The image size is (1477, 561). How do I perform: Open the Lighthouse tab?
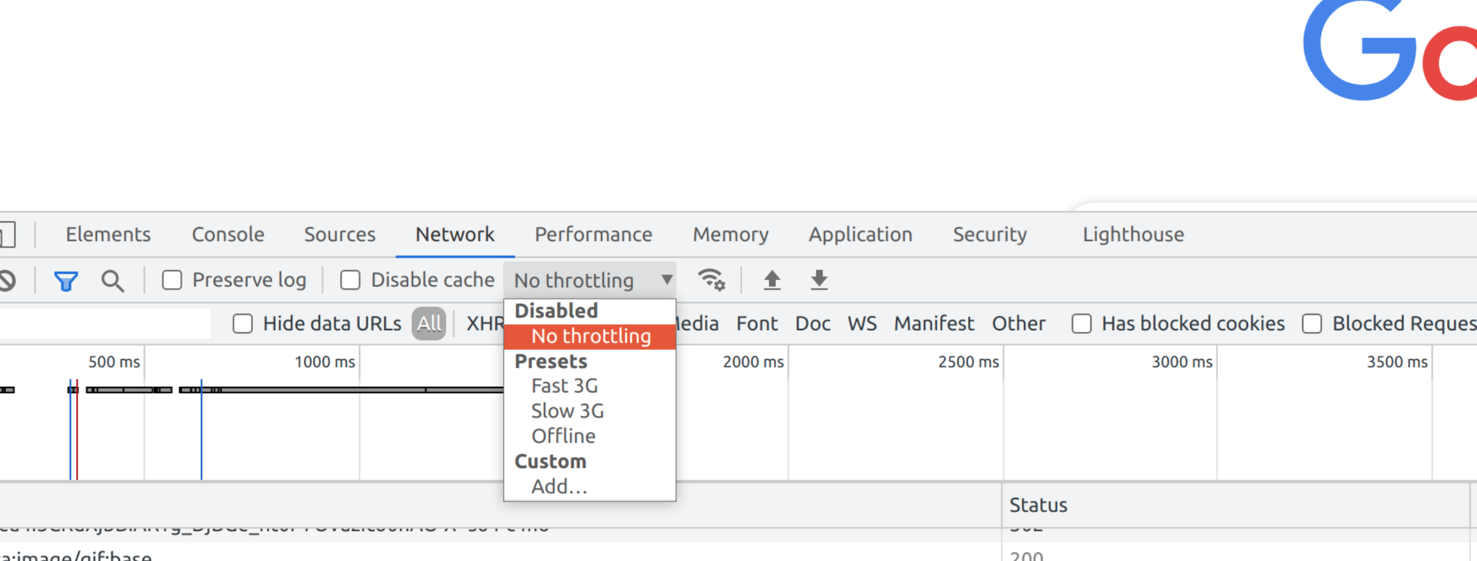point(1133,234)
